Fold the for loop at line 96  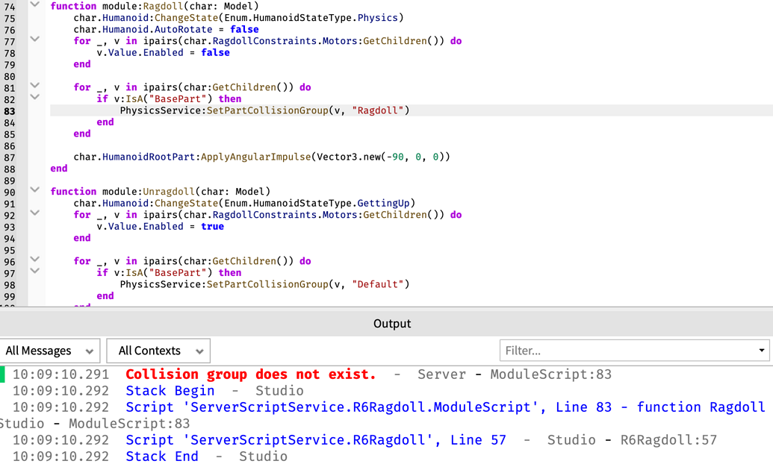point(34,259)
